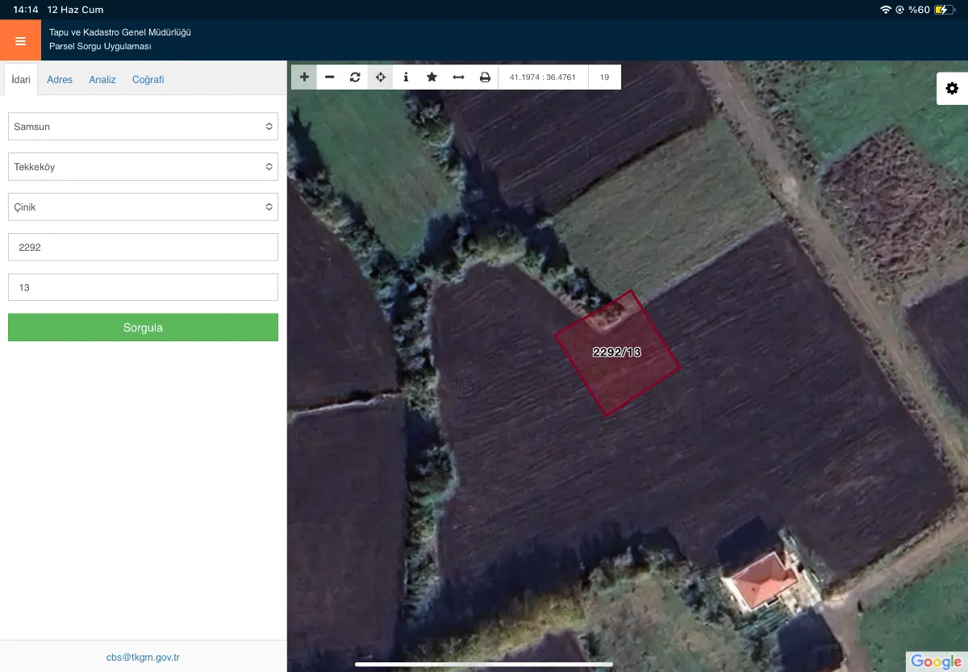Open the cbs@tkgm.gov.tr email link

(x=143, y=657)
